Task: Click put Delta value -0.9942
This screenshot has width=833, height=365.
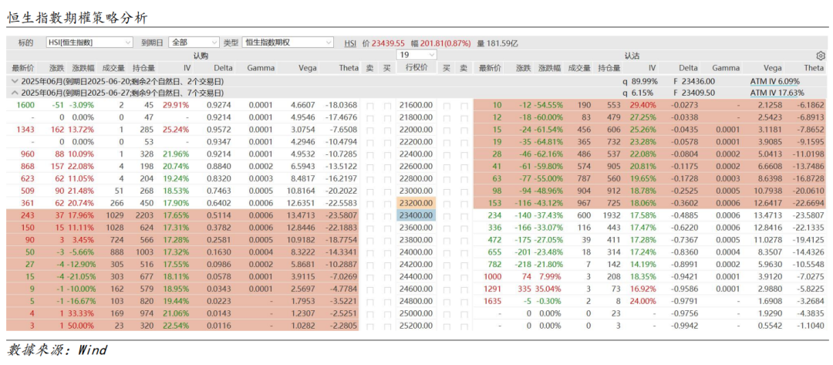Action: (685, 325)
